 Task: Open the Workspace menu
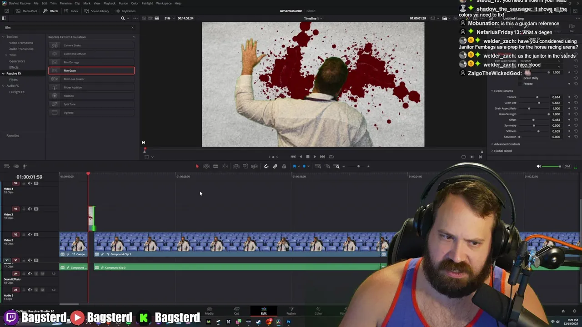(x=164, y=3)
